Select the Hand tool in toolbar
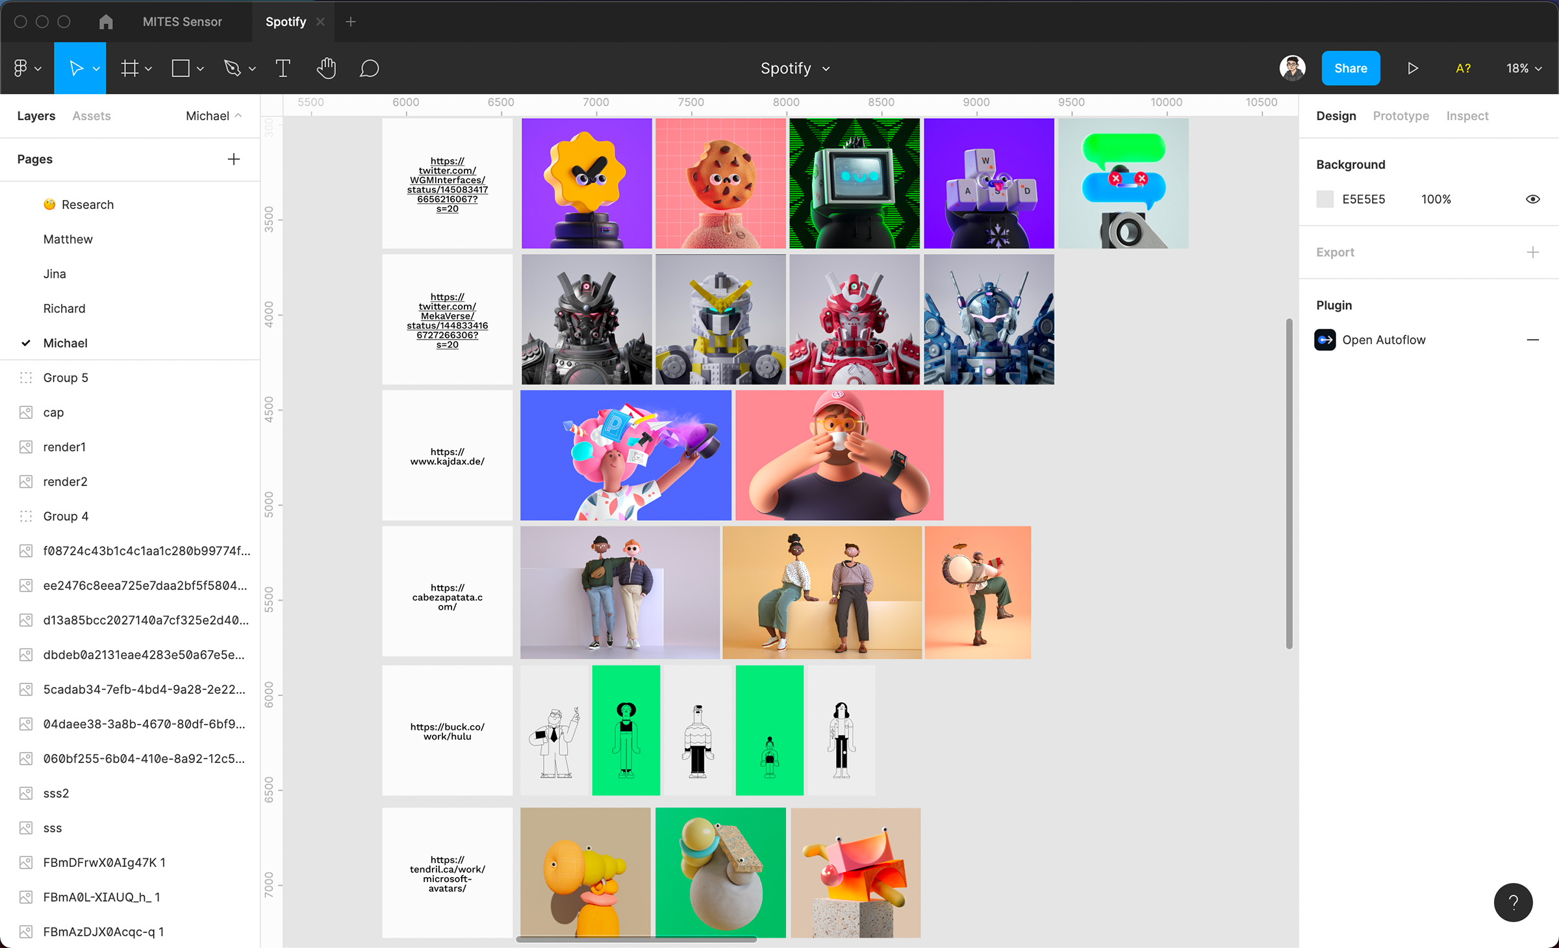This screenshot has width=1559, height=948. click(x=326, y=69)
